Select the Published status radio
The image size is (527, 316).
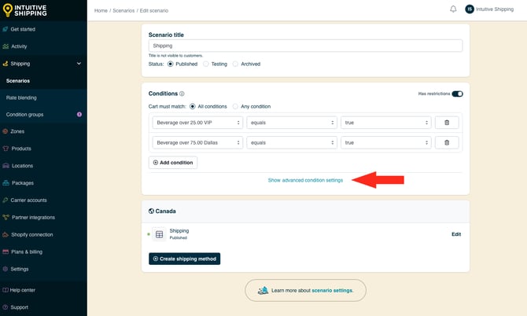tap(171, 64)
